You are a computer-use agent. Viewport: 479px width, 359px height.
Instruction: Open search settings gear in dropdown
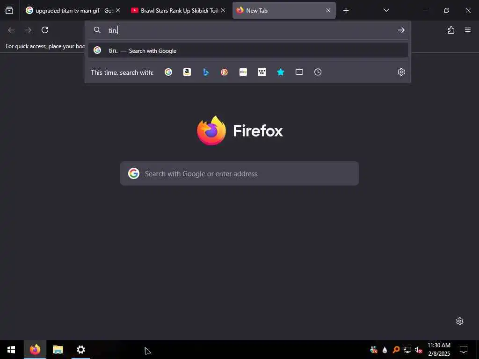click(x=401, y=72)
